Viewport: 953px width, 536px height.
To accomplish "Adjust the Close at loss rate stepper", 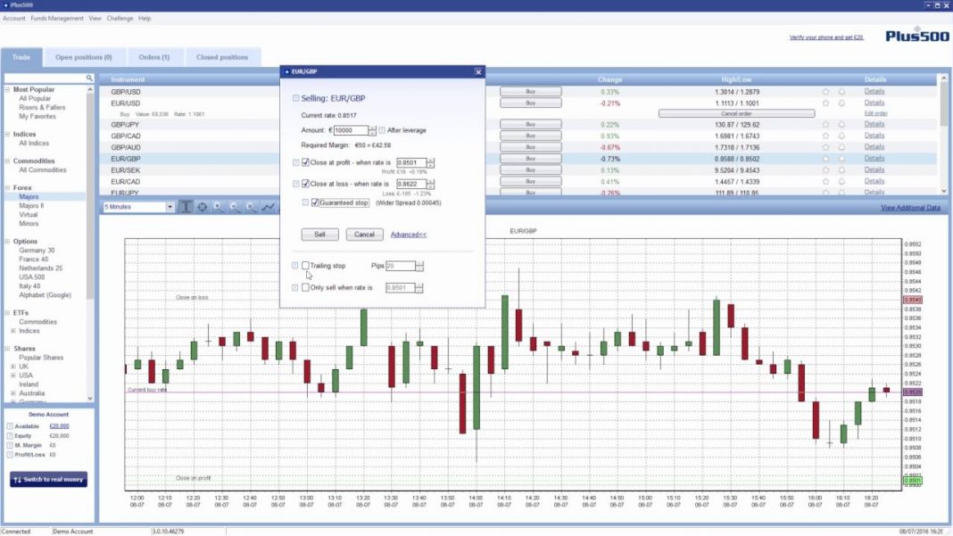I will 430,184.
